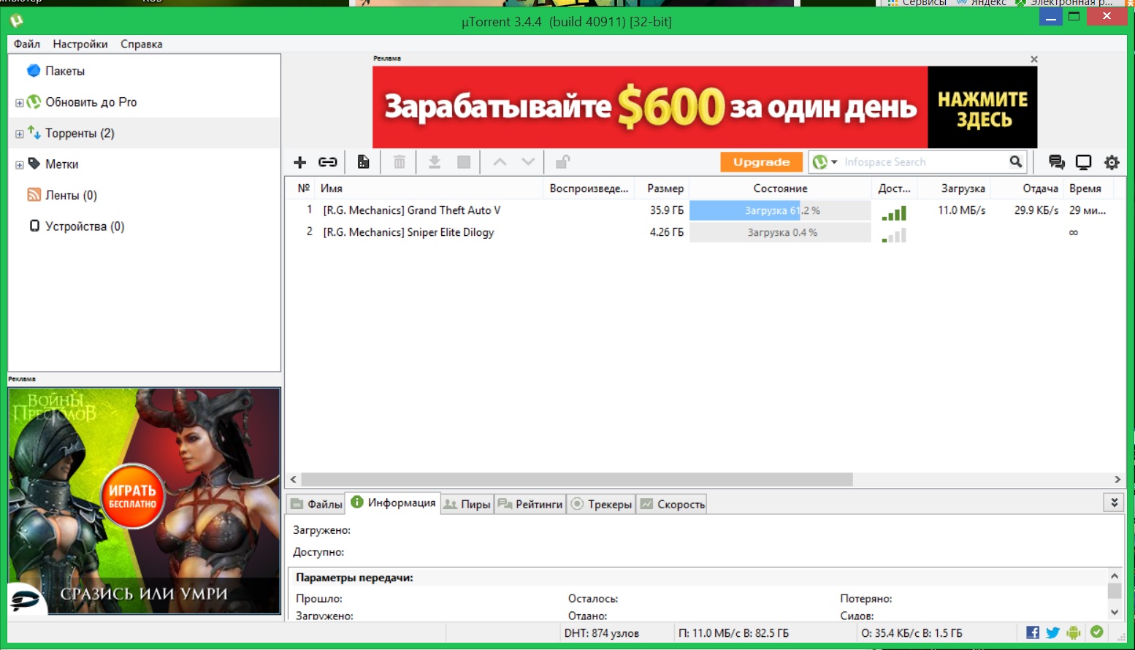
Task: Click the horizontal scrollbar of torrent list
Action: click(x=577, y=479)
